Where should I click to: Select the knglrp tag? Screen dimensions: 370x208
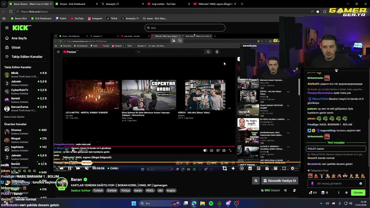pyautogui.click(x=171, y=190)
